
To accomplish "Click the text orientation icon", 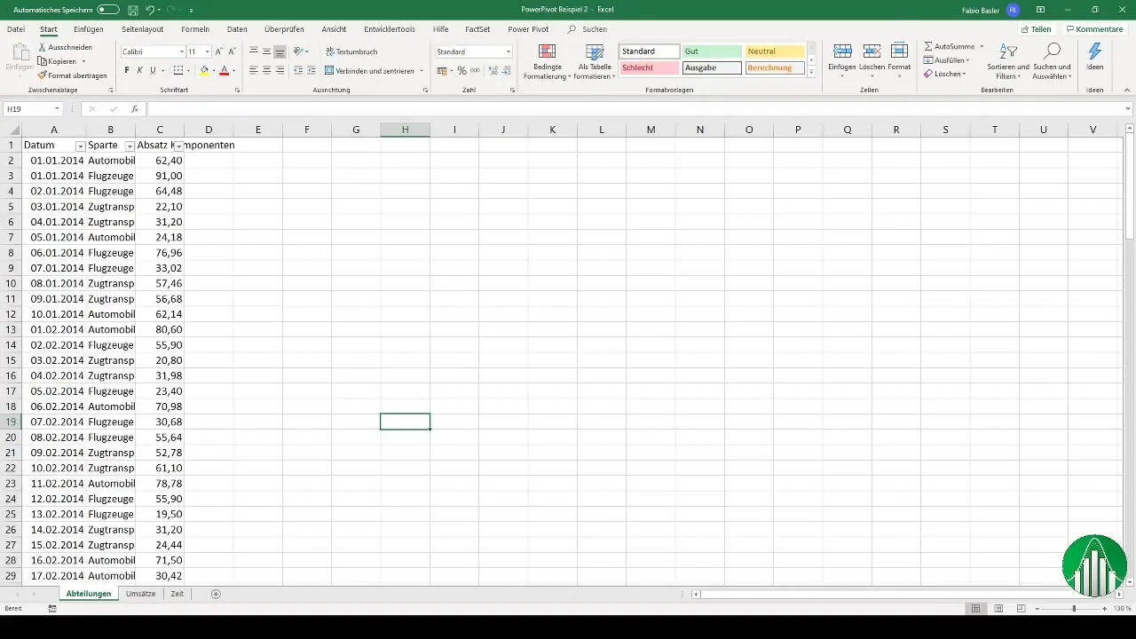I will tap(299, 51).
